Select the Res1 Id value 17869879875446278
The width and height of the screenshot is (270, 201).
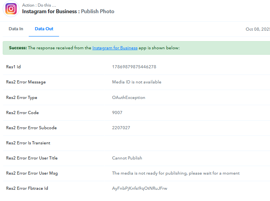[x=134, y=67]
